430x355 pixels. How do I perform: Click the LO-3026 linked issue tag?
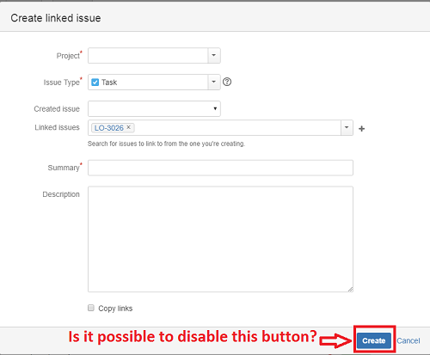[113, 127]
